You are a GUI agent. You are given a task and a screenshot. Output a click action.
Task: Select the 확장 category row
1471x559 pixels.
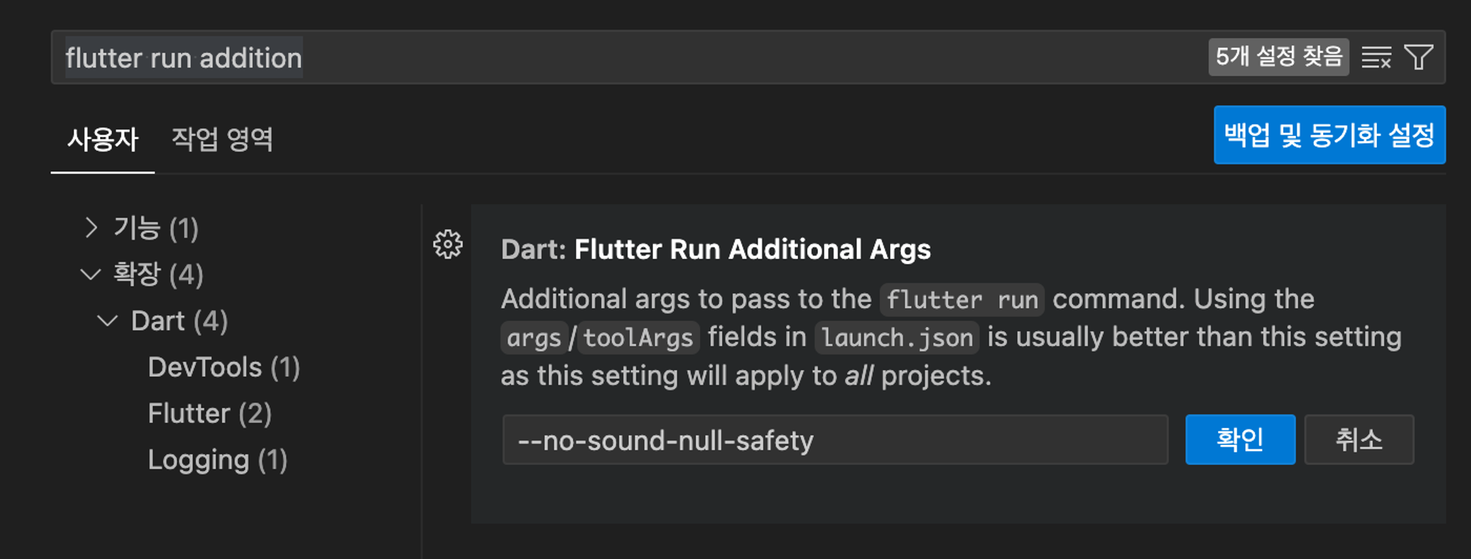tap(158, 274)
